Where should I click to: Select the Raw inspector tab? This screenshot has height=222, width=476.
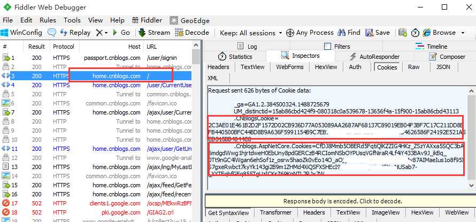tap(414, 67)
